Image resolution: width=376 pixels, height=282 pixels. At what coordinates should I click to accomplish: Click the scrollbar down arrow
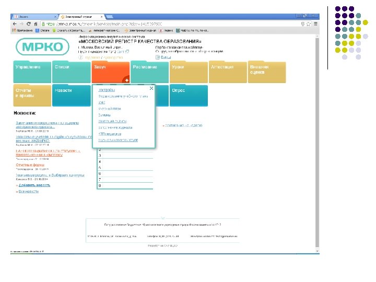pos(318,251)
